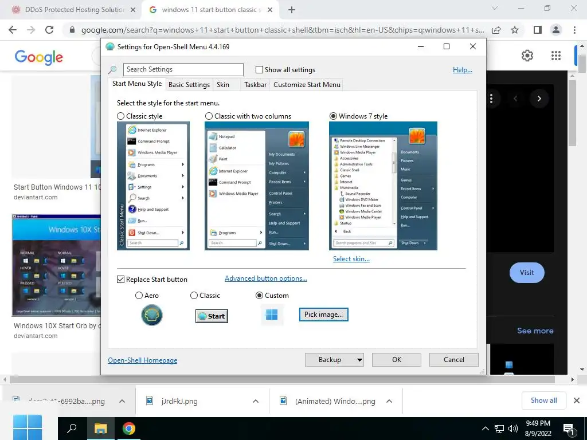Viewport: 587px width, 440px height.
Task: Switch to Start Menu Style tab
Action: [x=137, y=84]
